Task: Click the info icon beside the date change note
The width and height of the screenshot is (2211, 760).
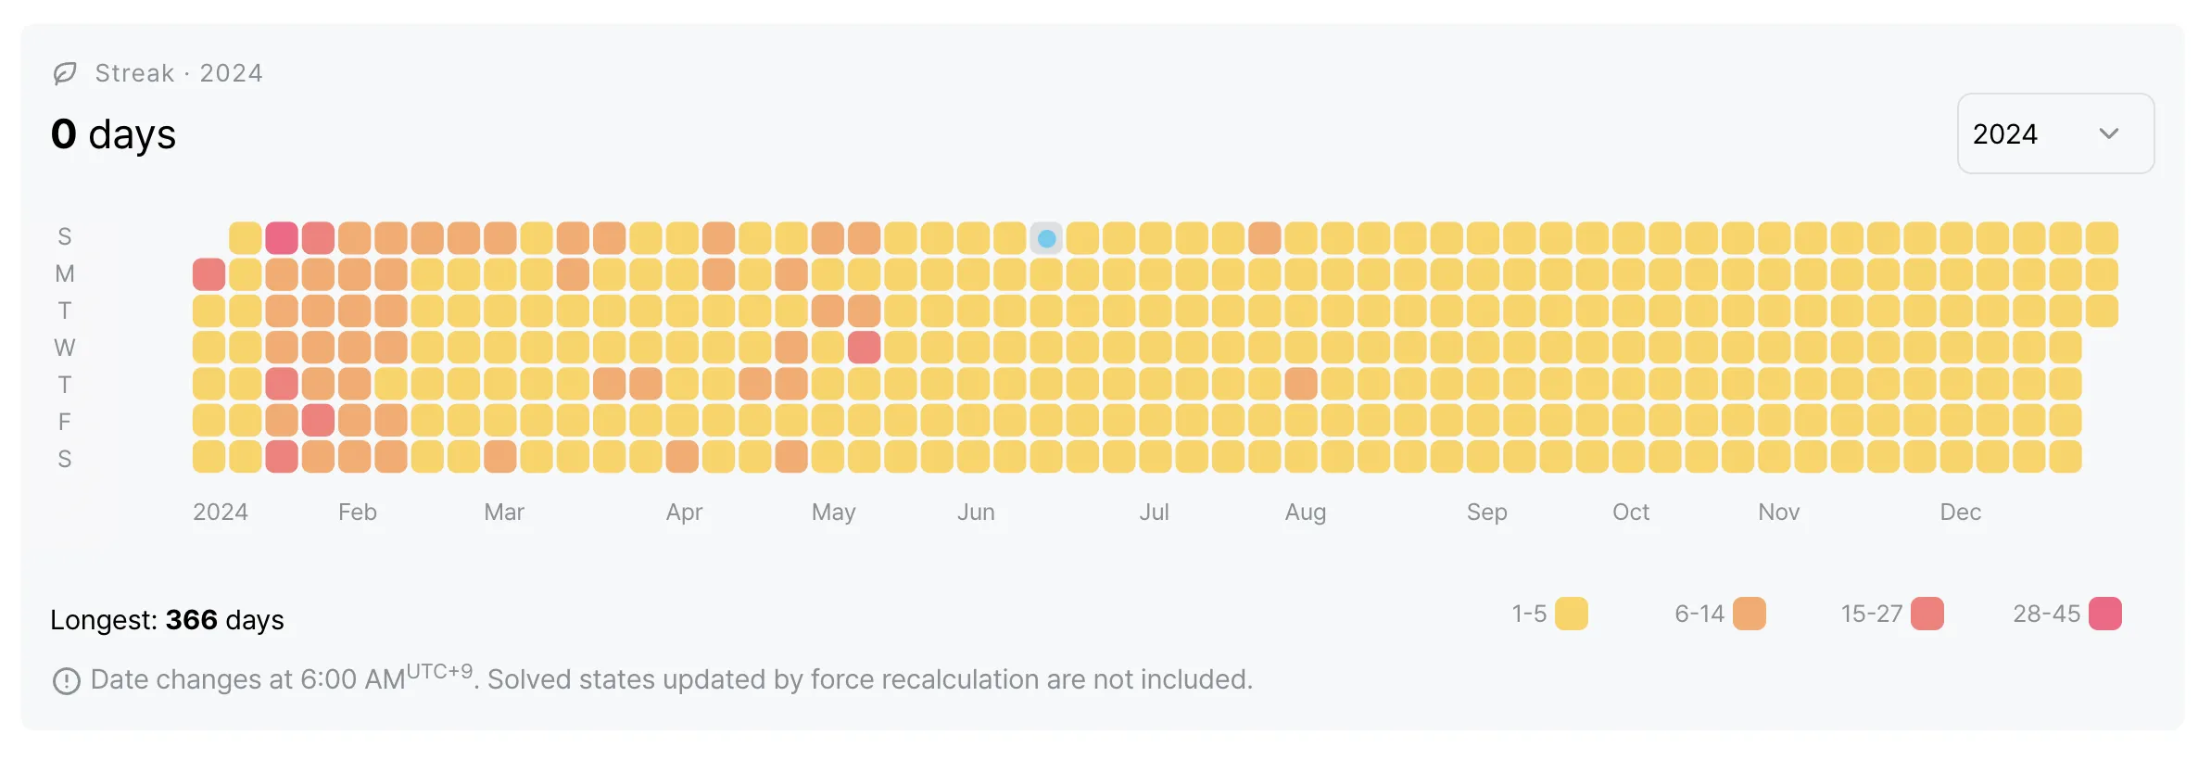Action: [67, 681]
